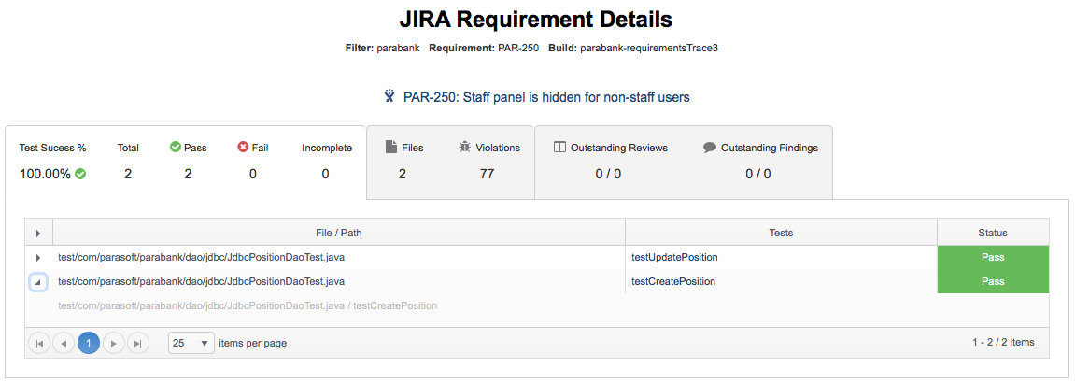Screen dimensions: 1075x383
Task: Click the file path in testUpdatePosition row
Action: click(201, 257)
